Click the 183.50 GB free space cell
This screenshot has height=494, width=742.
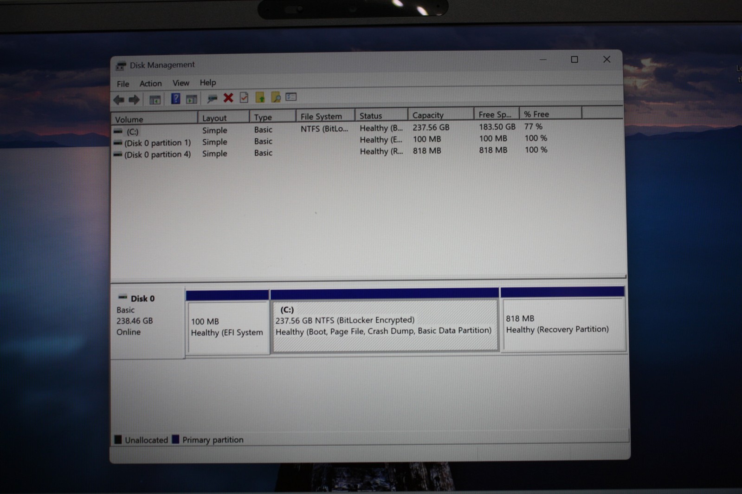[x=497, y=127]
